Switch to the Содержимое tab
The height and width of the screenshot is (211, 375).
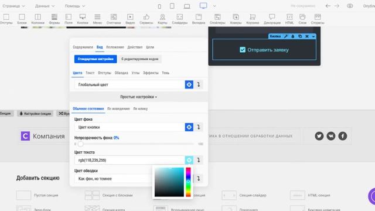point(83,47)
